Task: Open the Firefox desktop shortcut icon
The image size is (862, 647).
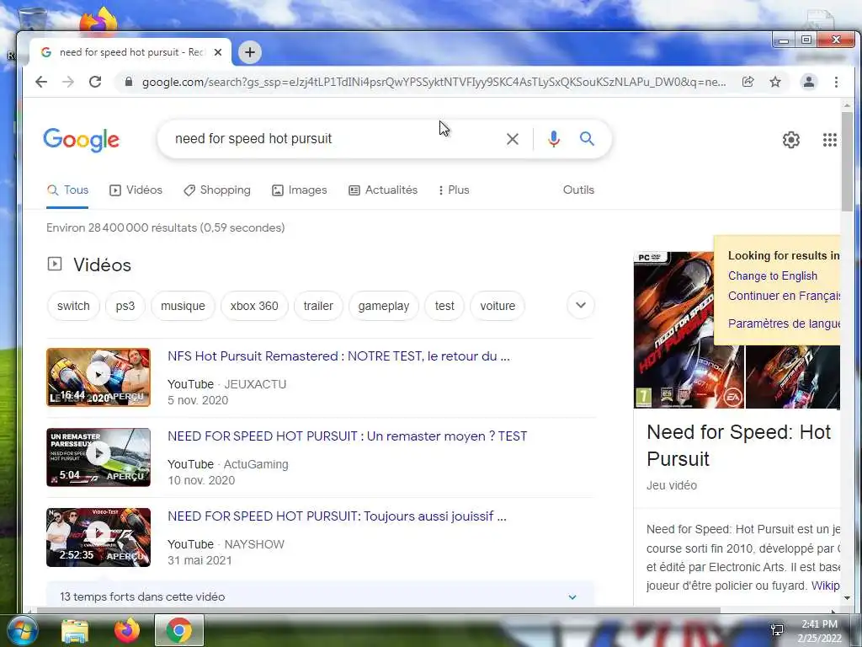Action: click(99, 20)
